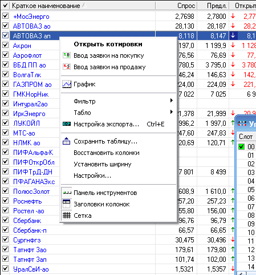The width and height of the screenshot is (256, 275).
Task: Toggle the header select-all checkbox
Action: pos(5,6)
